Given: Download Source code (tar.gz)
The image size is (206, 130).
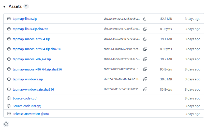Looking at the screenshot, I should point(27,106).
